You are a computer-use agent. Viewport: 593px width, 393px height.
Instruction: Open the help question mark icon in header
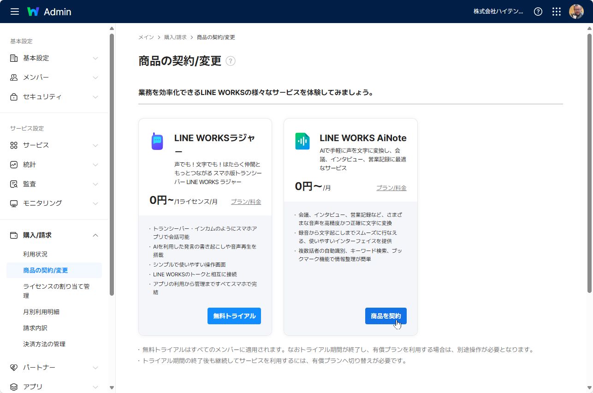coord(538,12)
